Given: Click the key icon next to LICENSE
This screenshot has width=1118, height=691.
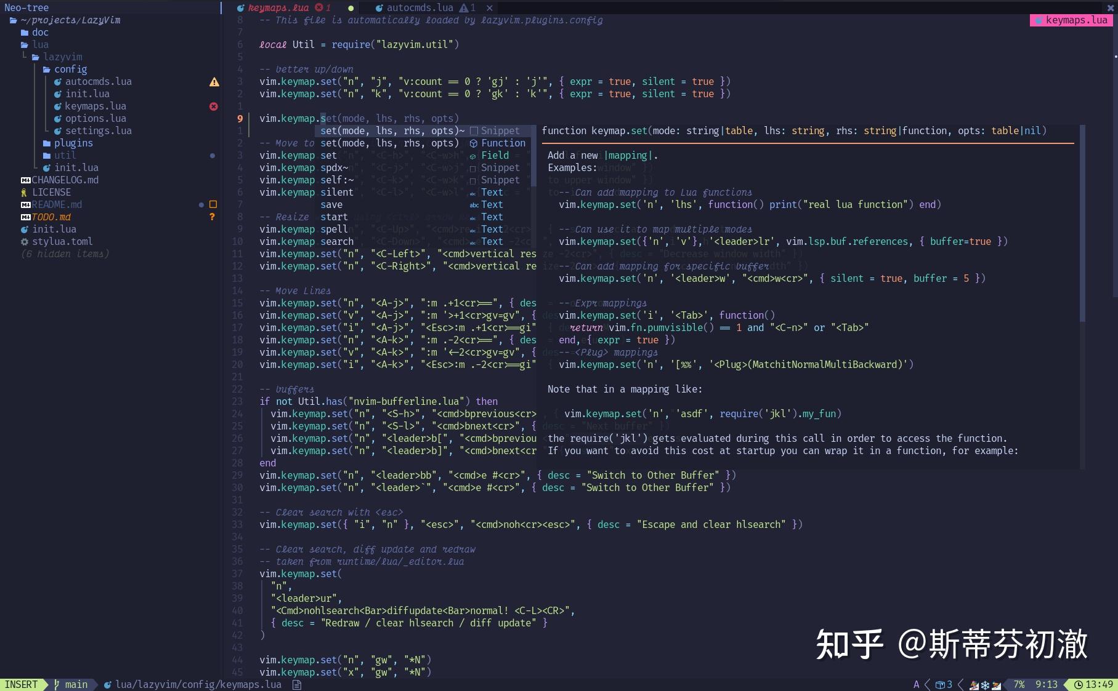Looking at the screenshot, I should 24,192.
